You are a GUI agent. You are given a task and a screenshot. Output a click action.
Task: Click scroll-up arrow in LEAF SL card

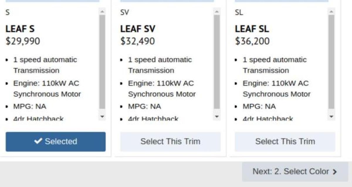tap(331, 12)
